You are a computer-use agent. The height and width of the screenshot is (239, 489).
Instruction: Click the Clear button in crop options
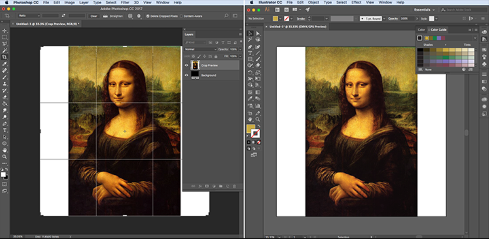pyautogui.click(x=94, y=16)
